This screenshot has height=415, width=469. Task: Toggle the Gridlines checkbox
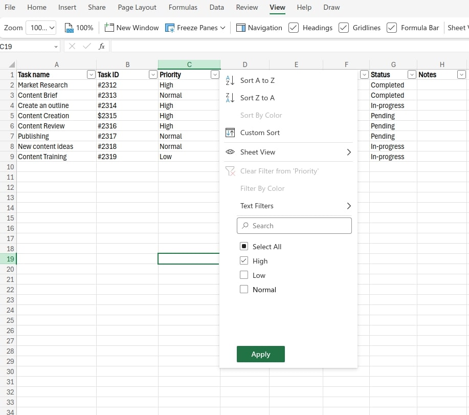(343, 28)
